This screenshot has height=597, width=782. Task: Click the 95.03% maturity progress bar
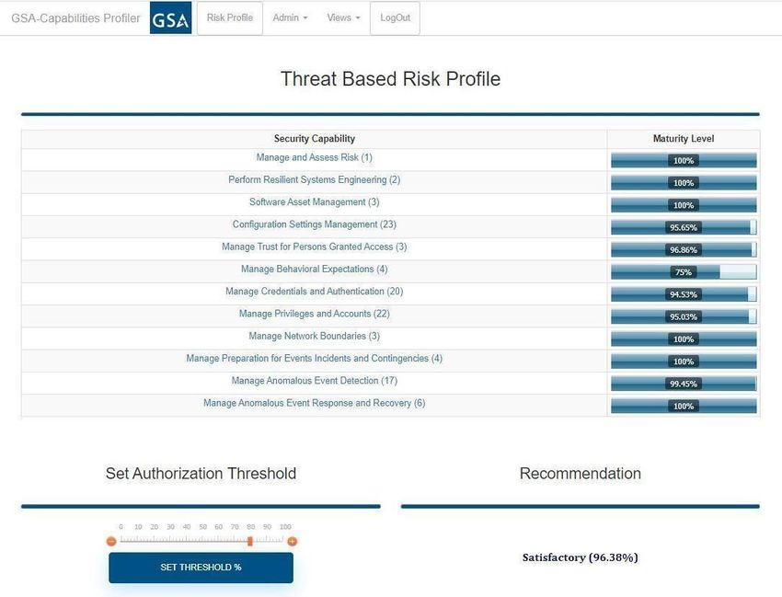click(684, 316)
